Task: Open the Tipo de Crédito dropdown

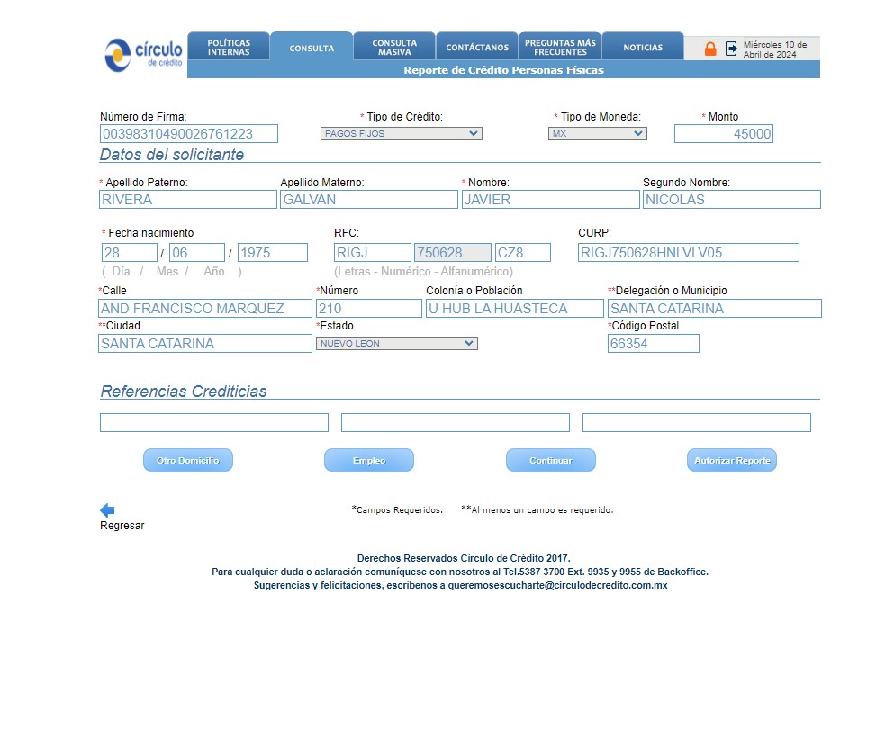Action: tap(402, 134)
